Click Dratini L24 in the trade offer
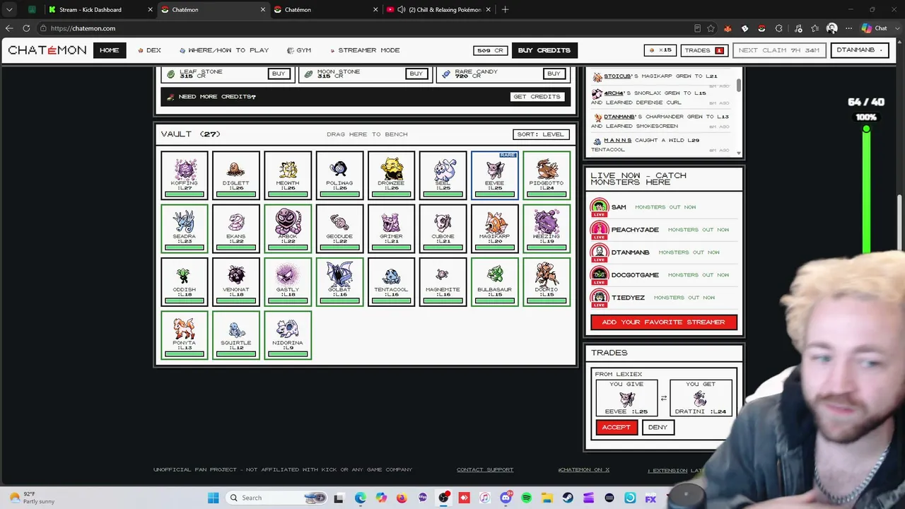Viewport: 905px width, 509px height. [700, 398]
